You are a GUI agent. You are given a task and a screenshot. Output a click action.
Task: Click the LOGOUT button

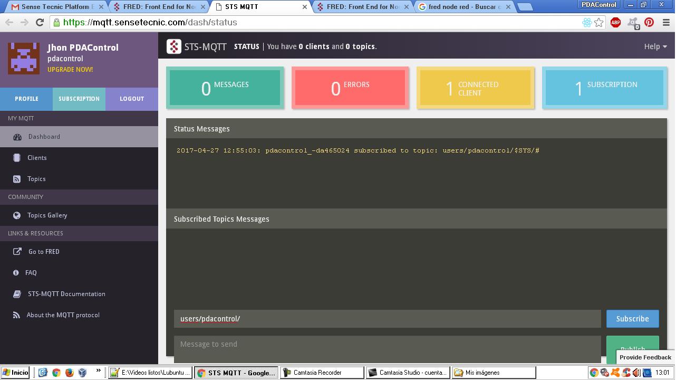pyautogui.click(x=132, y=99)
